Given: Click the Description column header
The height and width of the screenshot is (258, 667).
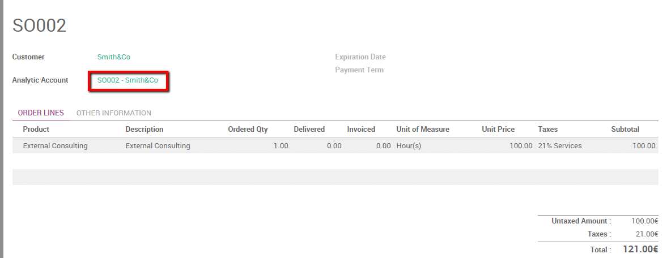Looking at the screenshot, I should 145,130.
